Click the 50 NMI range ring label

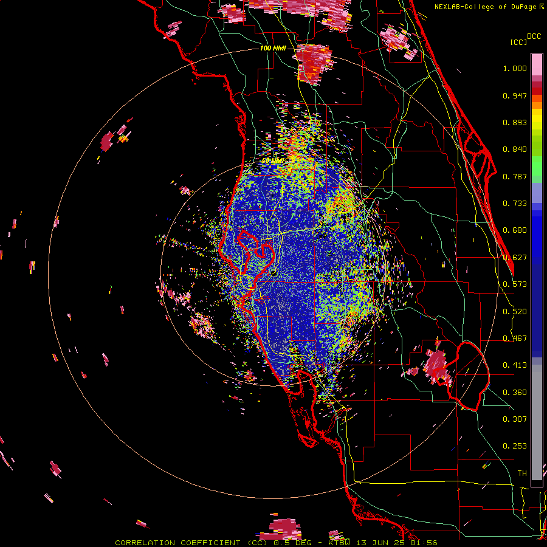pos(272,161)
